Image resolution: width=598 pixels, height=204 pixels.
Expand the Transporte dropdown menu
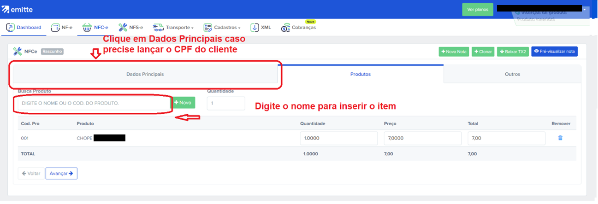pyautogui.click(x=173, y=28)
